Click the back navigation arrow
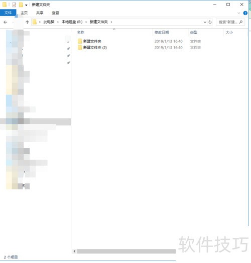Viewport: 251px width, 263px height. coord(6,22)
